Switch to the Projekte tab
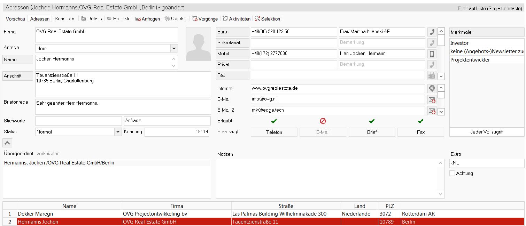 tap(119, 19)
